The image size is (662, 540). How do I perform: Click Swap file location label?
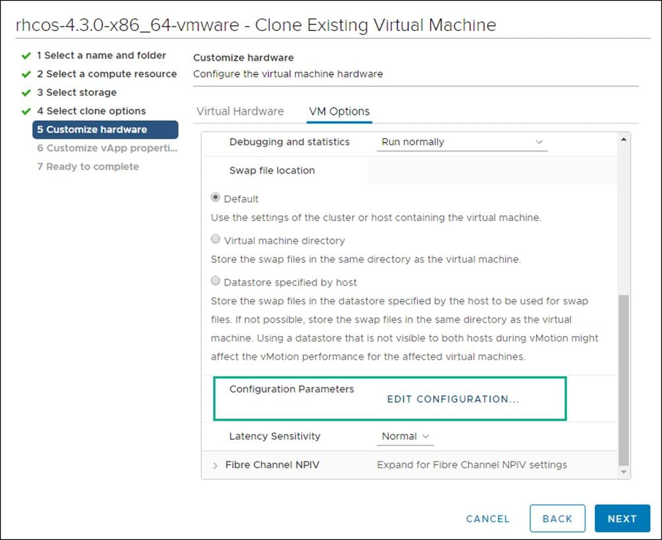coord(272,171)
